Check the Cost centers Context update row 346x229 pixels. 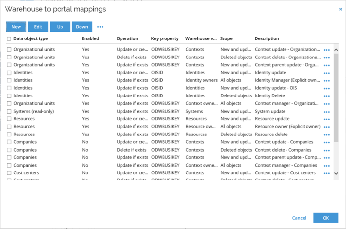pos(9,173)
